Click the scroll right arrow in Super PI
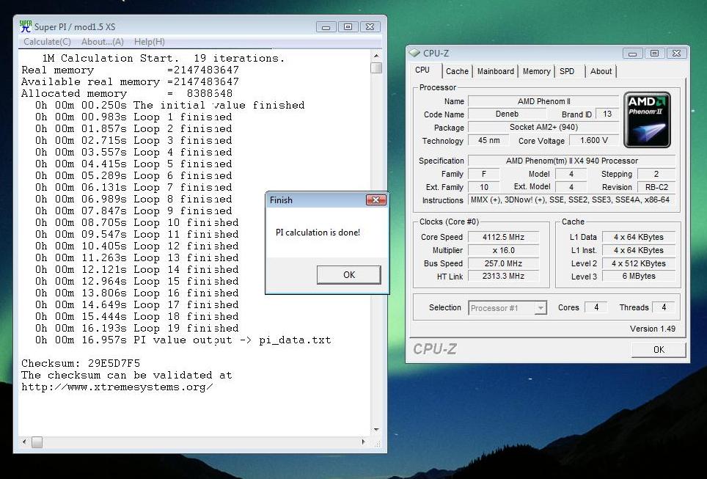Image resolution: width=707 pixels, height=479 pixels. click(x=364, y=442)
